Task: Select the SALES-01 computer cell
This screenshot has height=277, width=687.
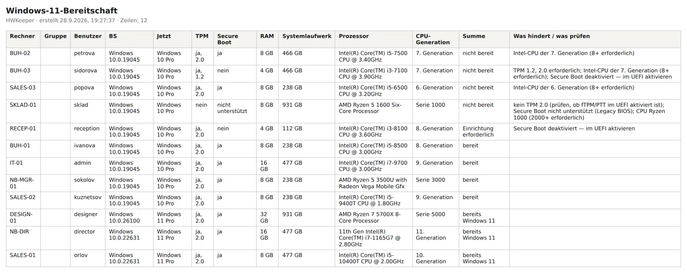Action: [x=24, y=258]
